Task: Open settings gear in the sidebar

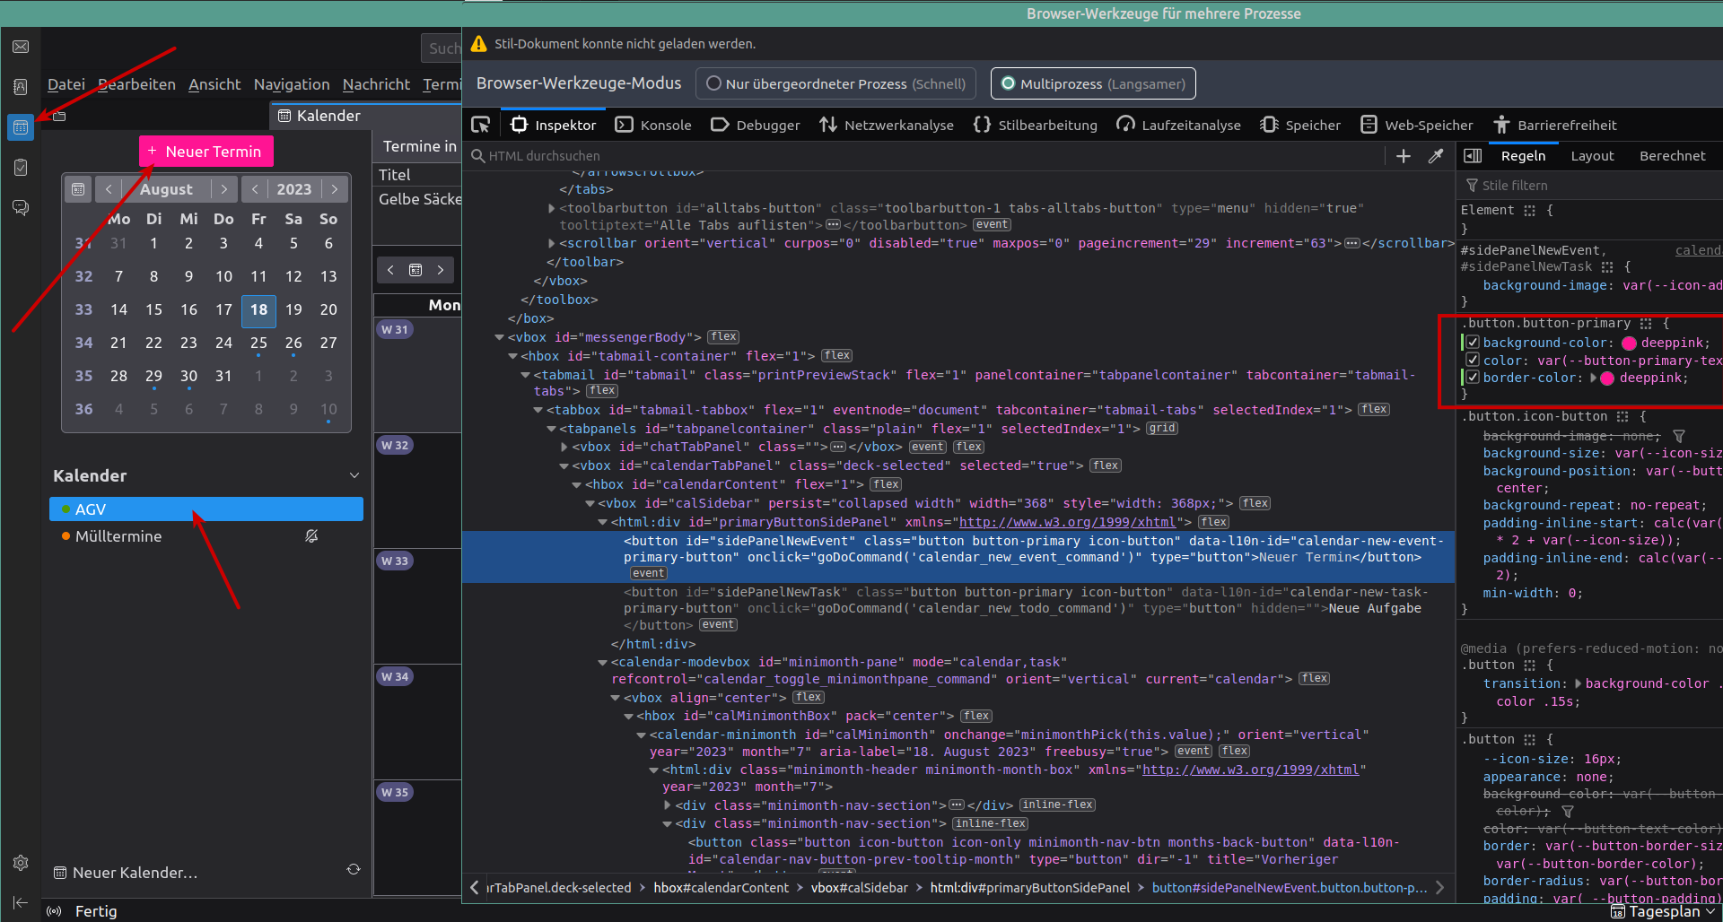Action: tap(21, 863)
